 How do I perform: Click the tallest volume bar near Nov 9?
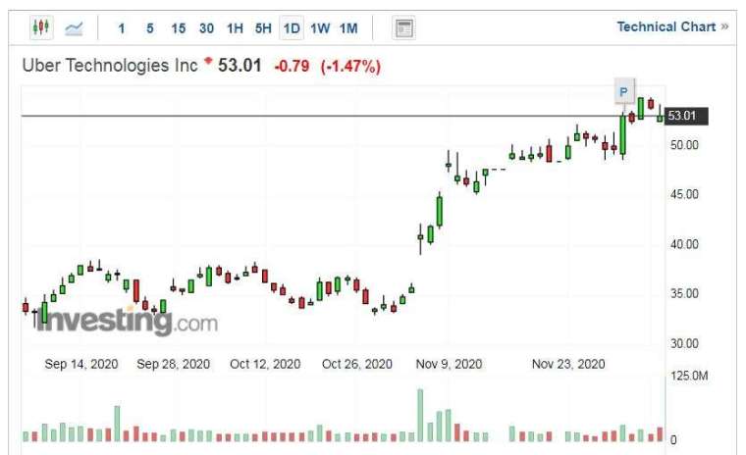(x=420, y=415)
